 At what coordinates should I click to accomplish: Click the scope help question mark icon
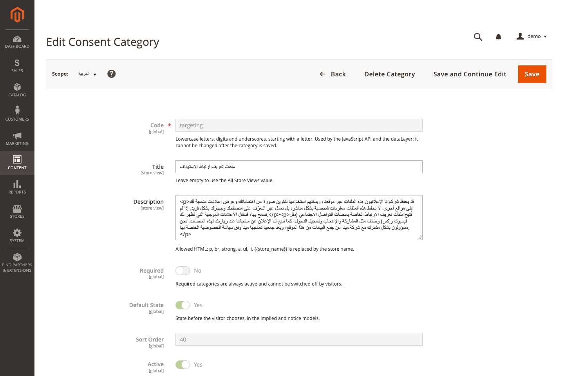(x=112, y=74)
